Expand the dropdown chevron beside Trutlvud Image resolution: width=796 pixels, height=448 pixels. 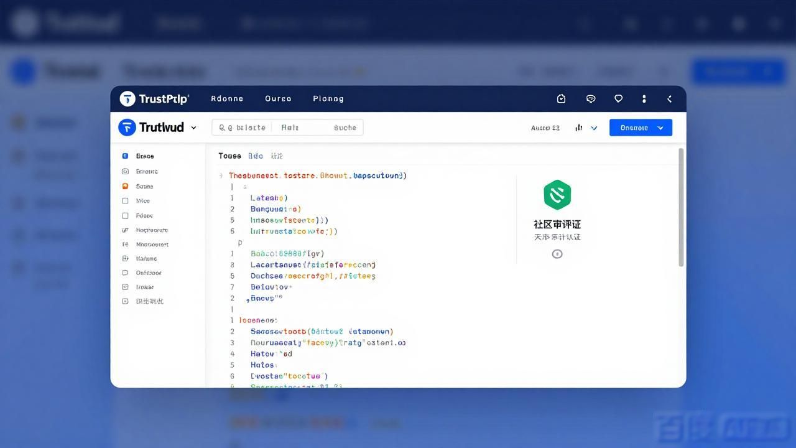click(193, 128)
